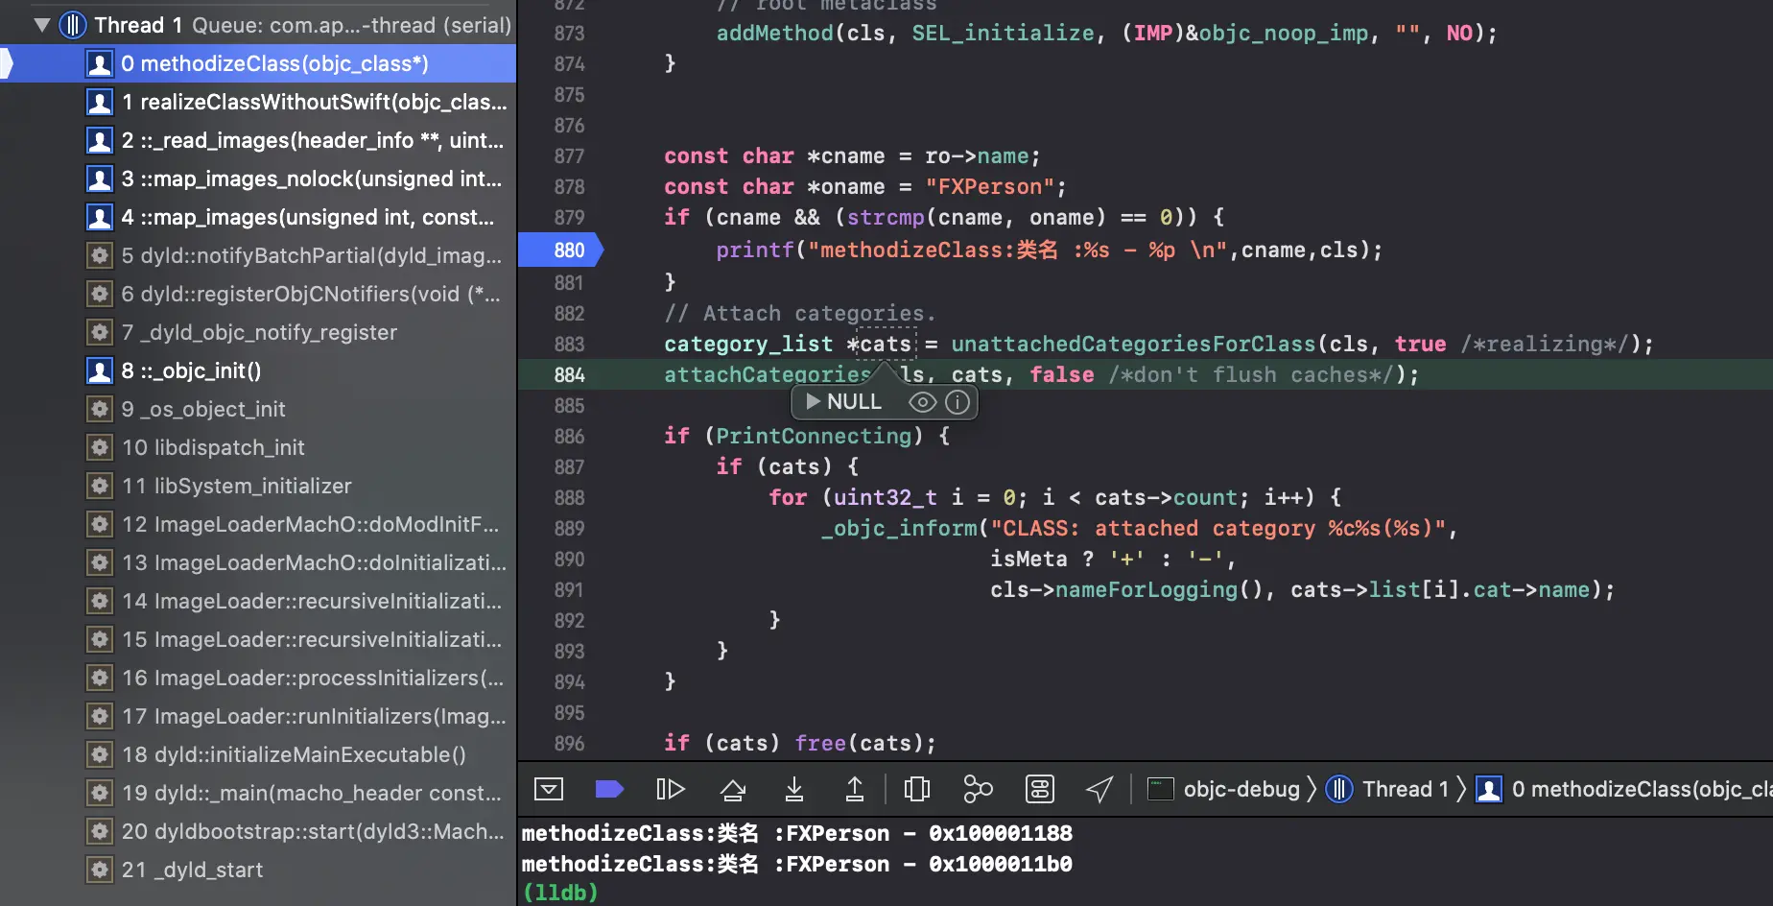Click the first console line ending 0x100001188
Image resolution: width=1773 pixels, height=906 pixels.
point(796,833)
